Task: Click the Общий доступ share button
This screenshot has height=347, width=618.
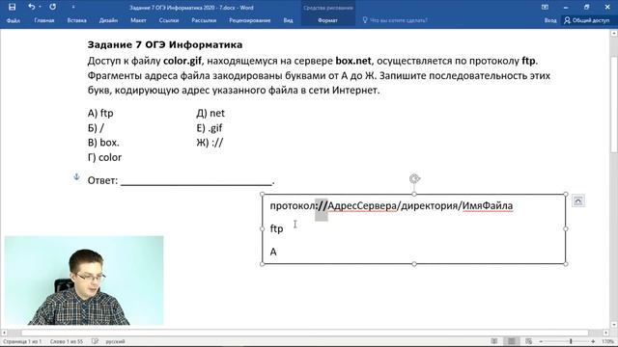Action: point(587,20)
